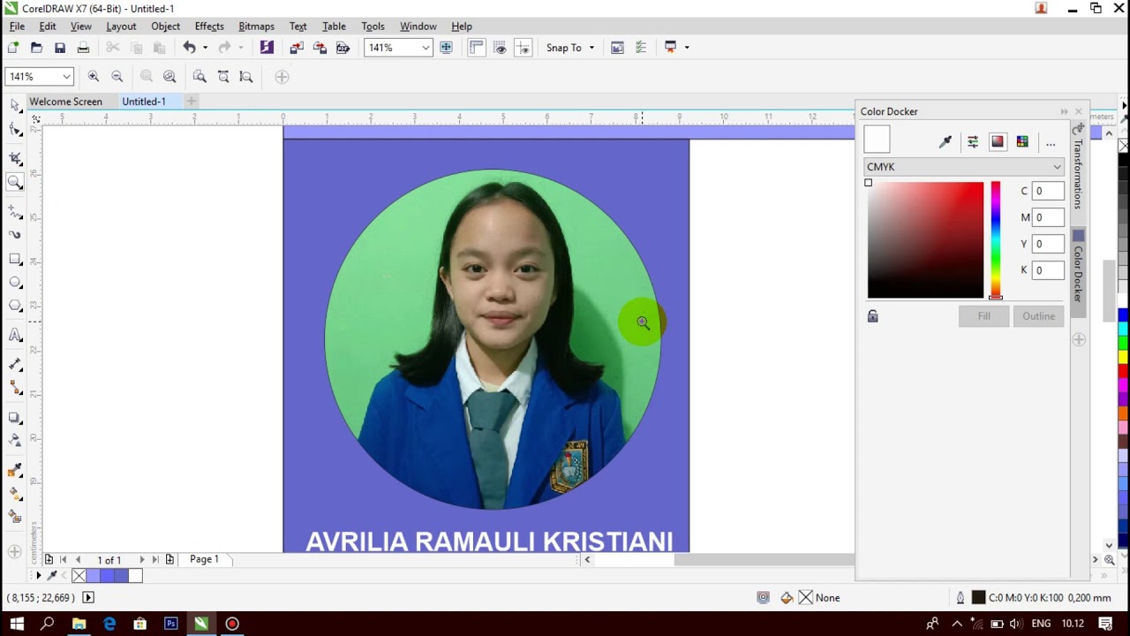
Task: Show color palettes in Color Docker
Action: (1022, 141)
